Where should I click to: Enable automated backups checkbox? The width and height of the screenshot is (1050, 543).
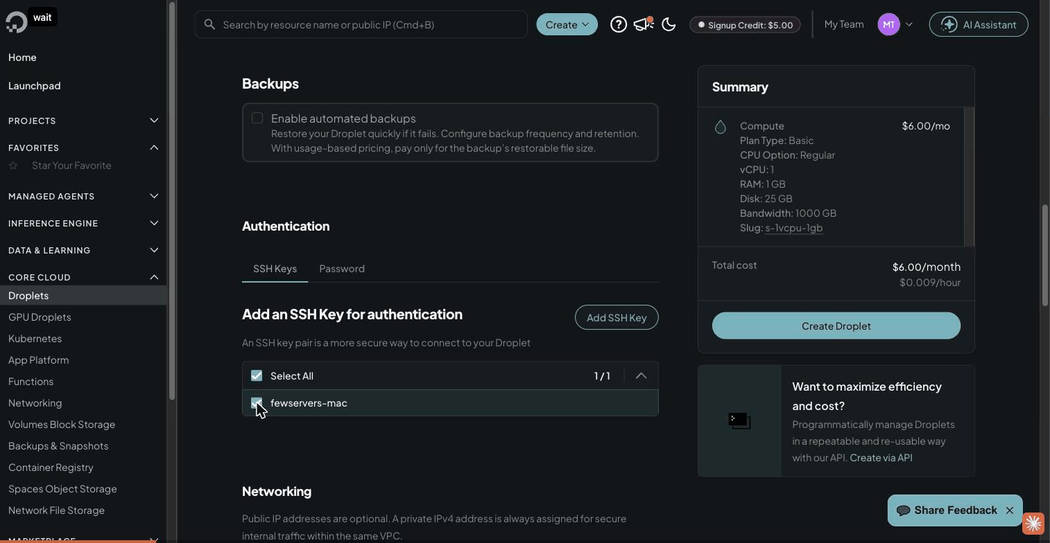(257, 118)
